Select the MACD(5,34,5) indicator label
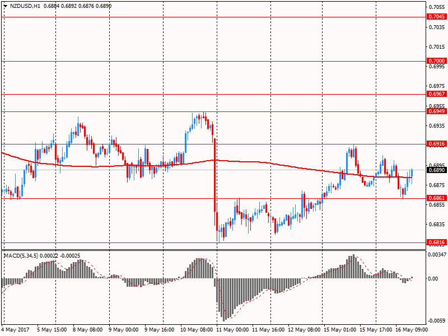The image size is (448, 336). click(21, 256)
